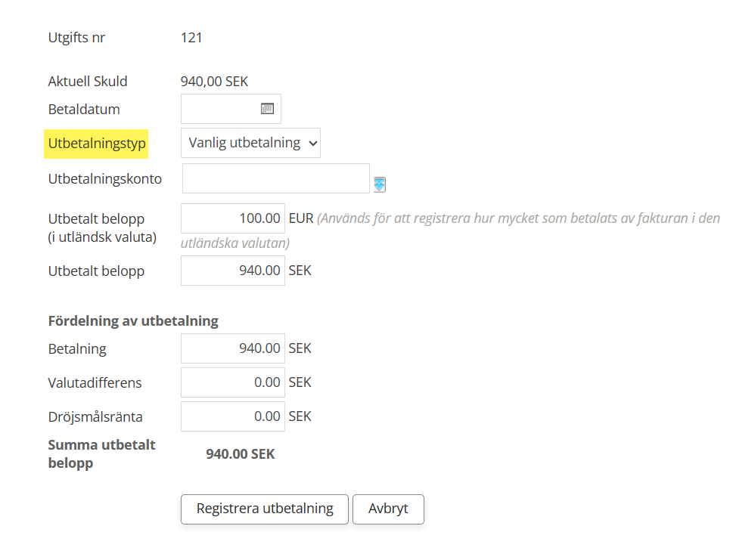Click the Utbetalt belopp SEK field
Viewport: 733px width, 557px height.
pos(233,271)
